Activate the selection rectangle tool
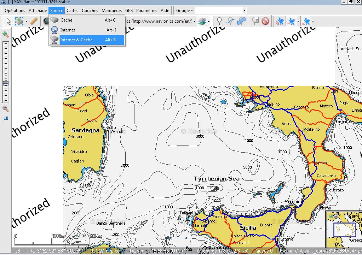The image size is (362, 255). click(19, 21)
